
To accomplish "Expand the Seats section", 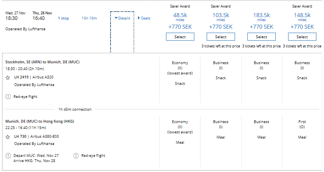I will (x=144, y=18).
